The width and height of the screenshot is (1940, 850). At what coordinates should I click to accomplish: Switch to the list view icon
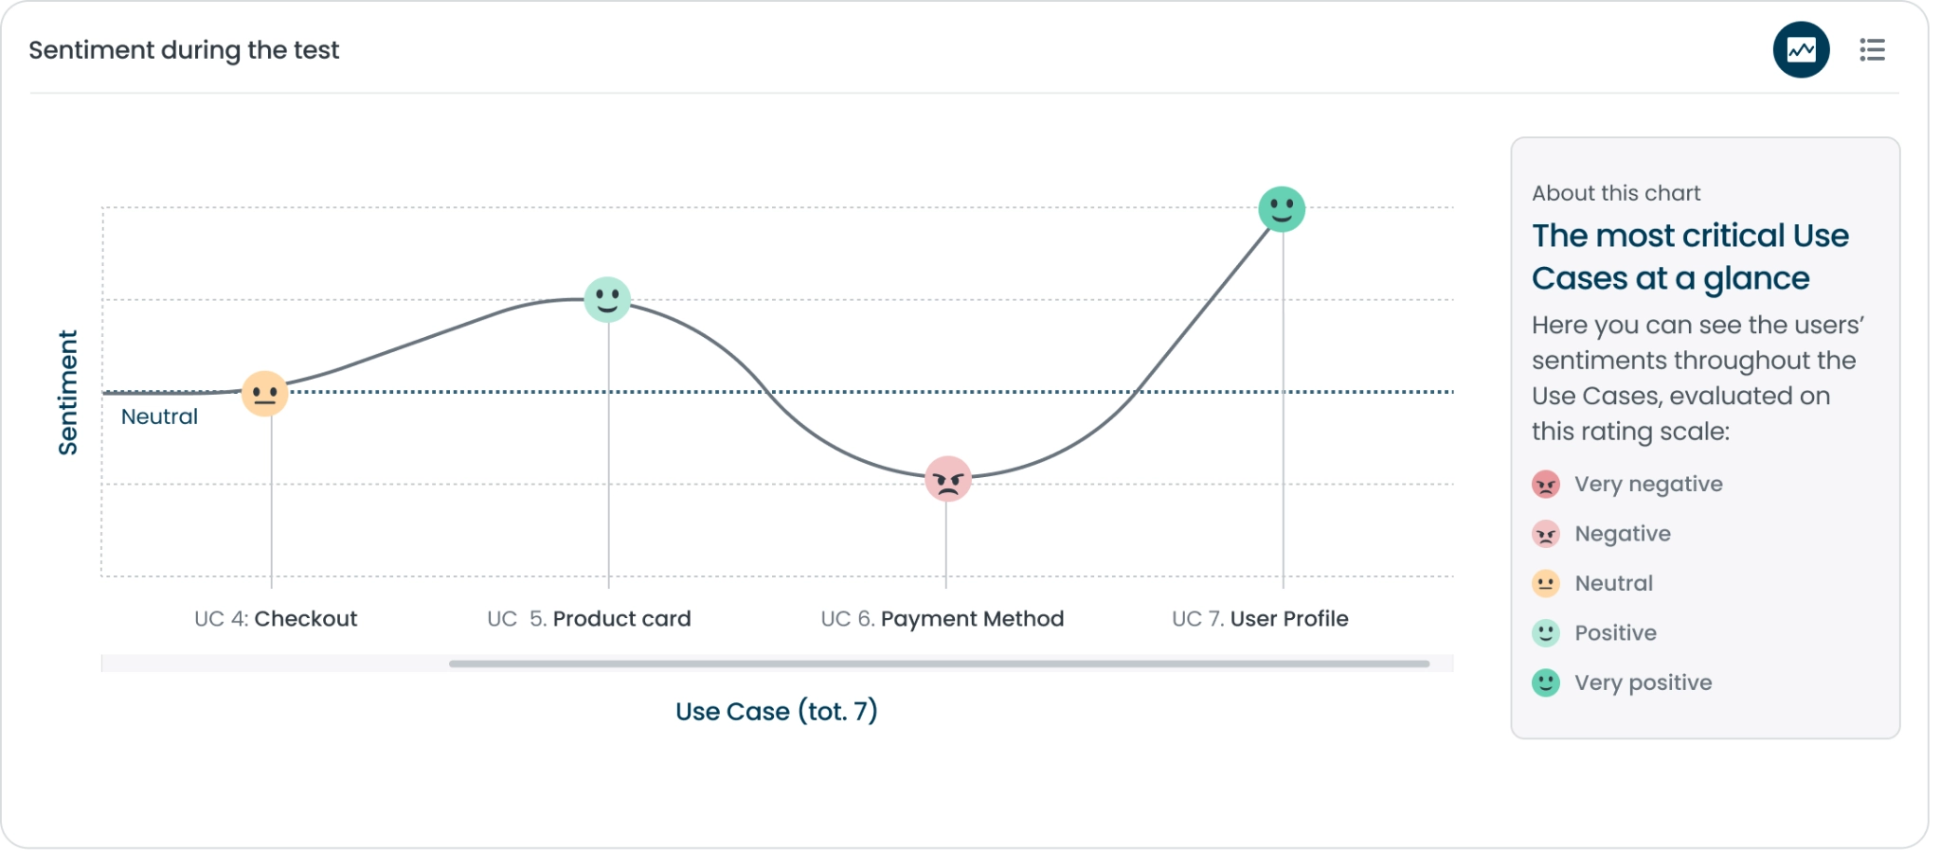1873,49
